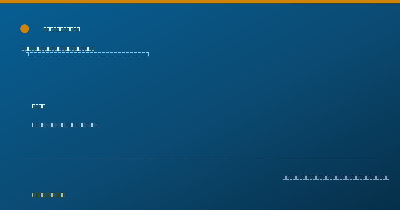This screenshot has height=210, width=400.
Task: Click the orange accent bar along the top
Action: click(200, 2)
